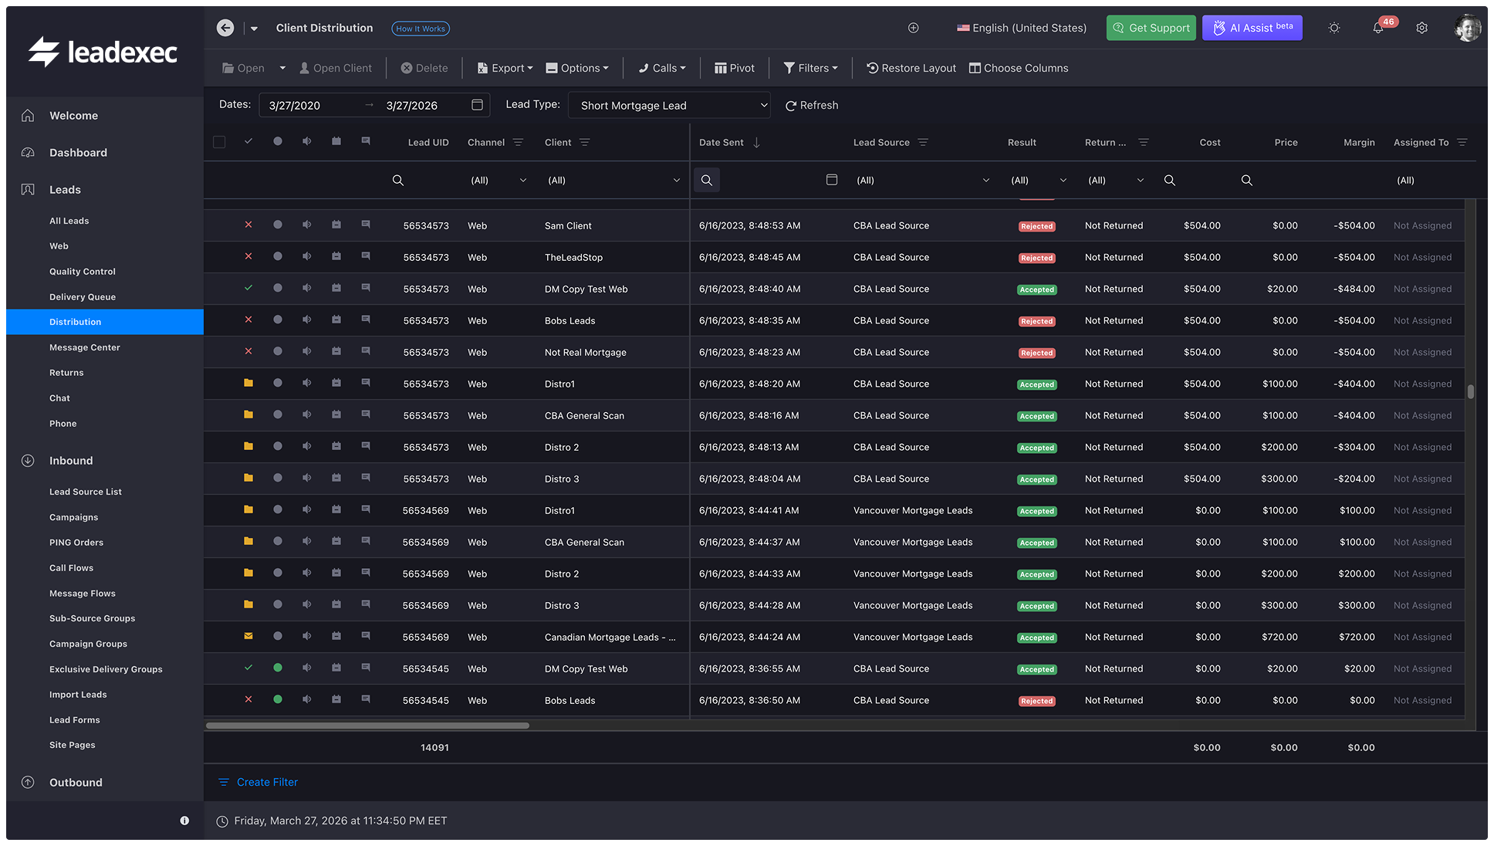Click envelope icon in Canadian Mortgage Leads row
1494x846 pixels.
pos(248,636)
